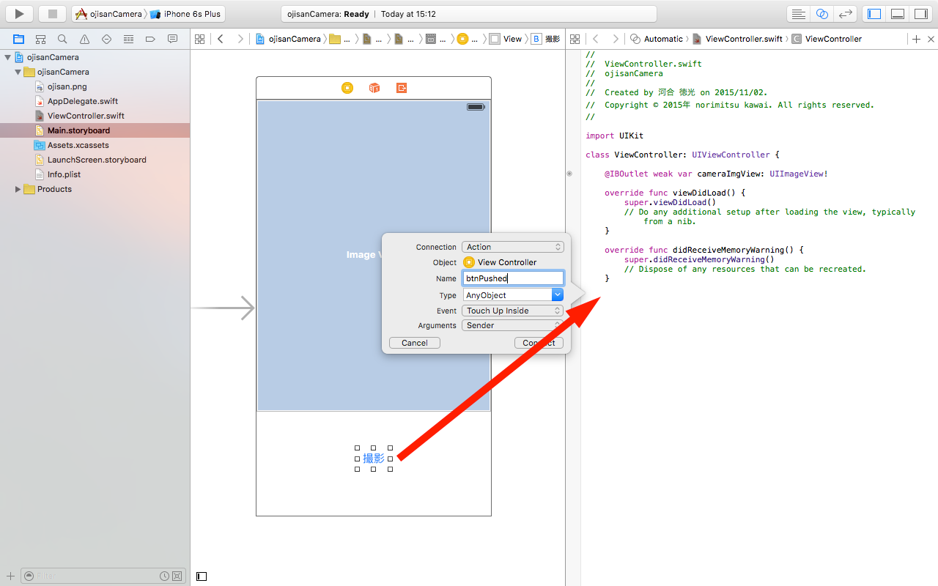Select the Symbol navigator icon
The image size is (938, 586).
40,38
